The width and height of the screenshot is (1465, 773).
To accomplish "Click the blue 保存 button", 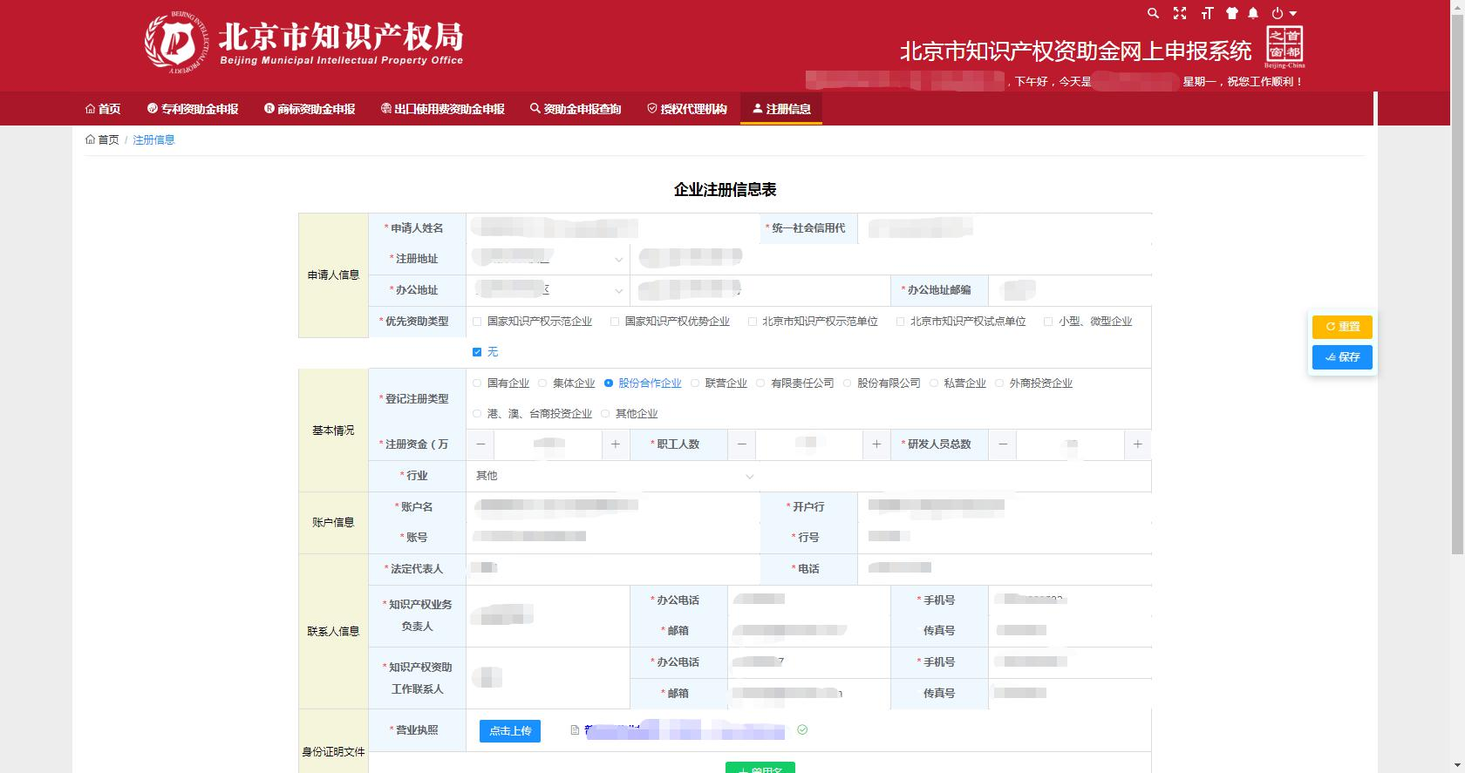I will click(x=1342, y=357).
